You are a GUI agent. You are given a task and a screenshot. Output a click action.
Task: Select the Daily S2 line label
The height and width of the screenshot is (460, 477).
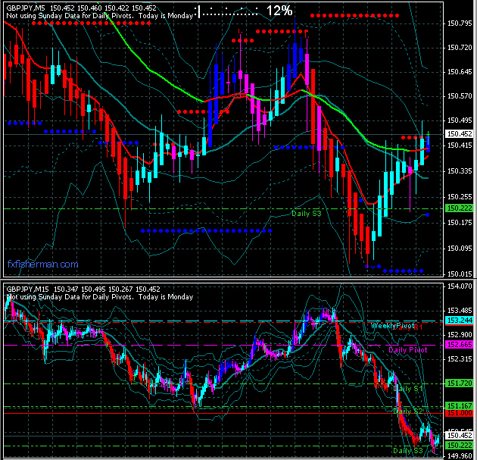click(407, 411)
